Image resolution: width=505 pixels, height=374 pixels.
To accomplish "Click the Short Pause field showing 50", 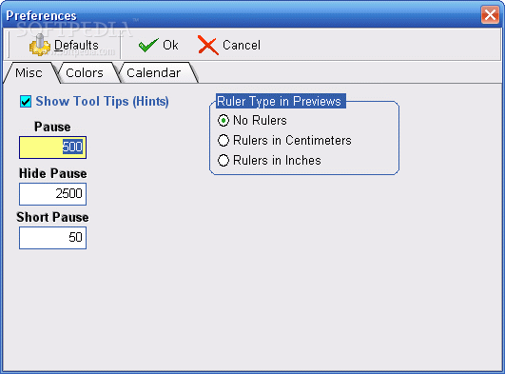I will pos(53,238).
